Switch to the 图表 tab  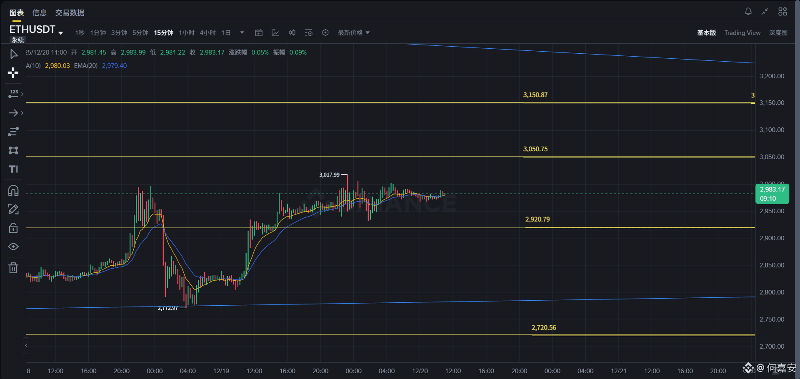[17, 13]
